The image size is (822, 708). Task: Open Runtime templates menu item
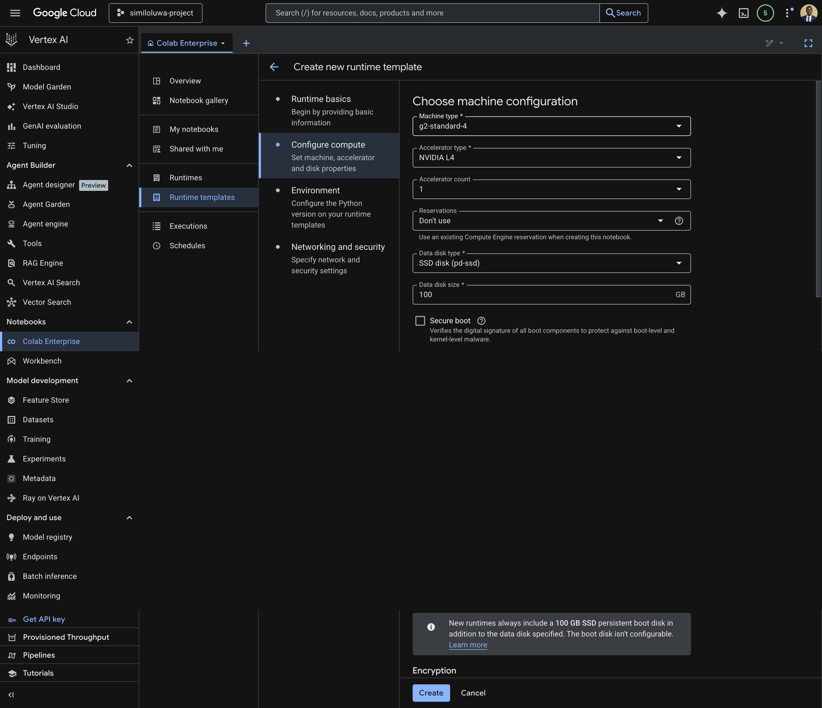199,197
